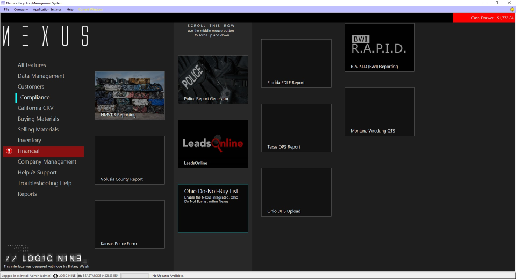Open the File menu

(x=6, y=10)
